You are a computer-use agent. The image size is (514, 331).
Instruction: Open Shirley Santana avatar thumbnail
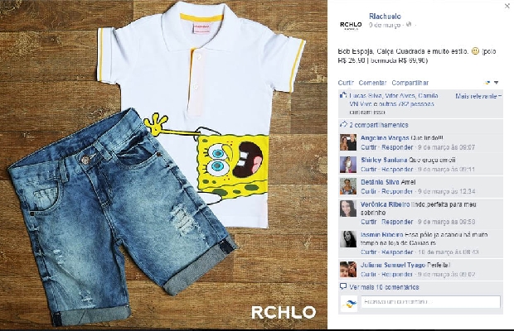[x=348, y=165]
